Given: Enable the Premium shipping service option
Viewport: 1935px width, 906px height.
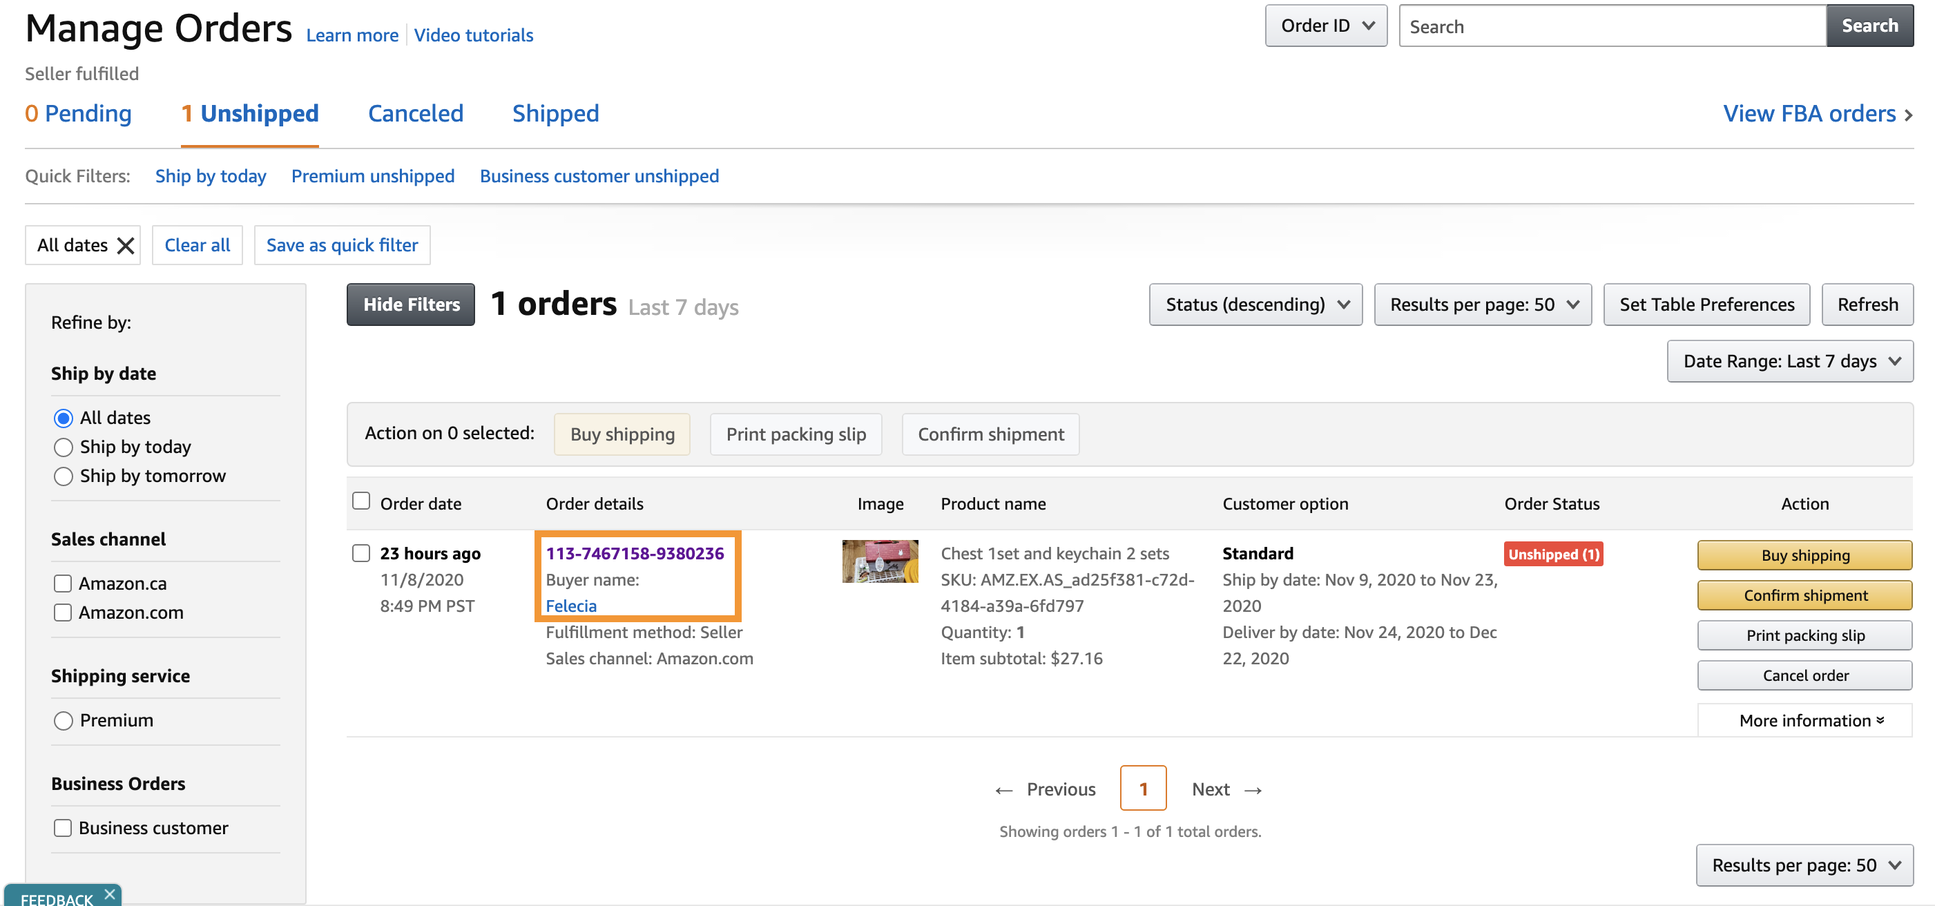Looking at the screenshot, I should coord(63,720).
